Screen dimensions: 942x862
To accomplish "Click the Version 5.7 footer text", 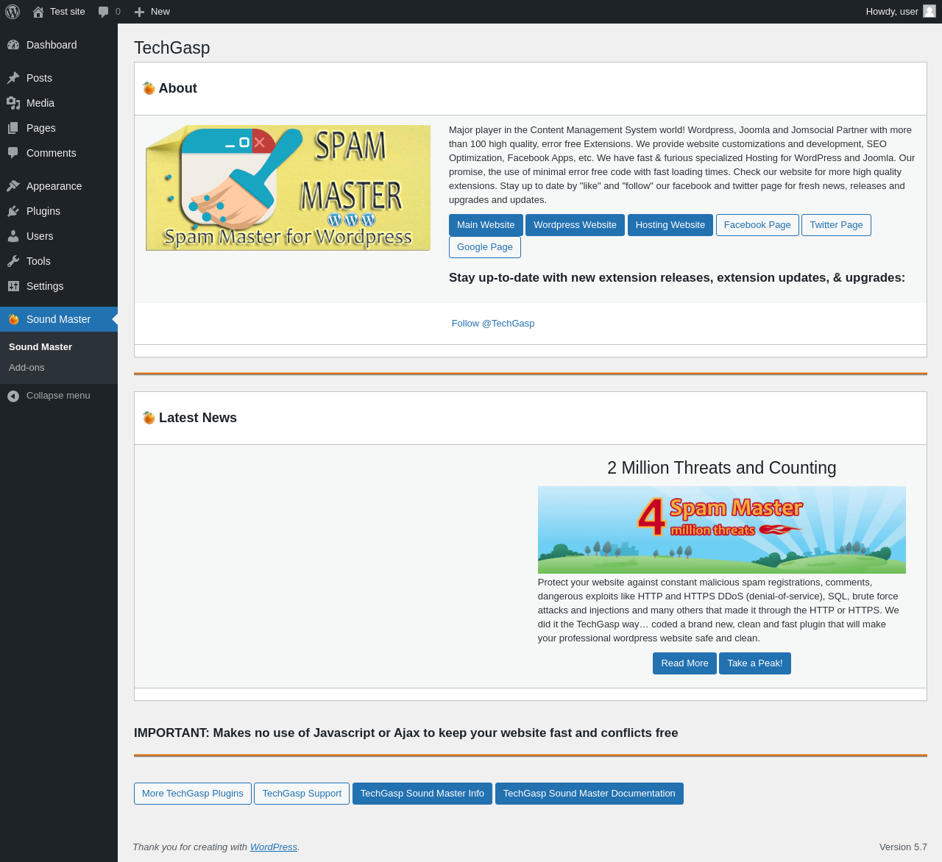I will tap(903, 847).
